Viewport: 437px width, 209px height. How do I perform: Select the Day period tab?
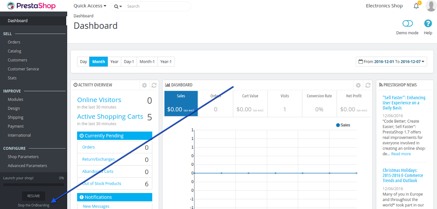(x=83, y=62)
